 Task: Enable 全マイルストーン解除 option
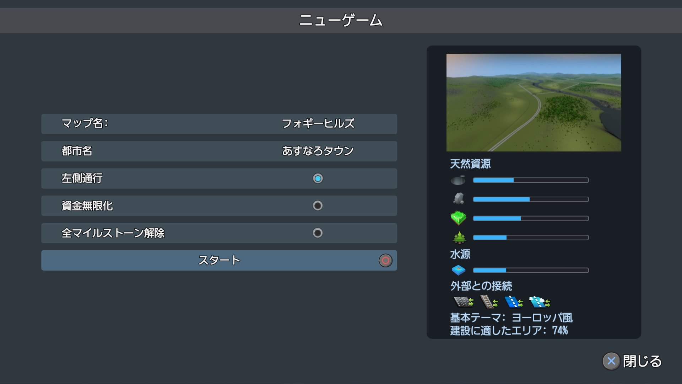[x=318, y=233]
